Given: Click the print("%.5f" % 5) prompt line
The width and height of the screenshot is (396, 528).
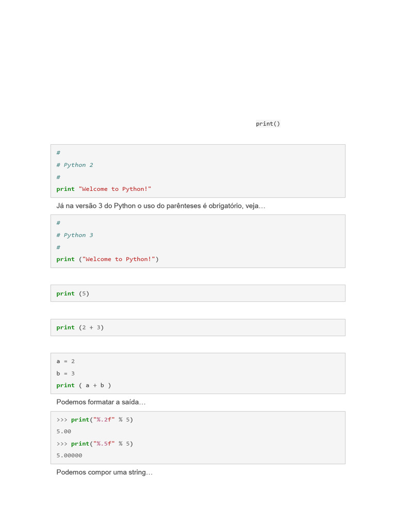Looking at the screenshot, I should [x=95, y=443].
